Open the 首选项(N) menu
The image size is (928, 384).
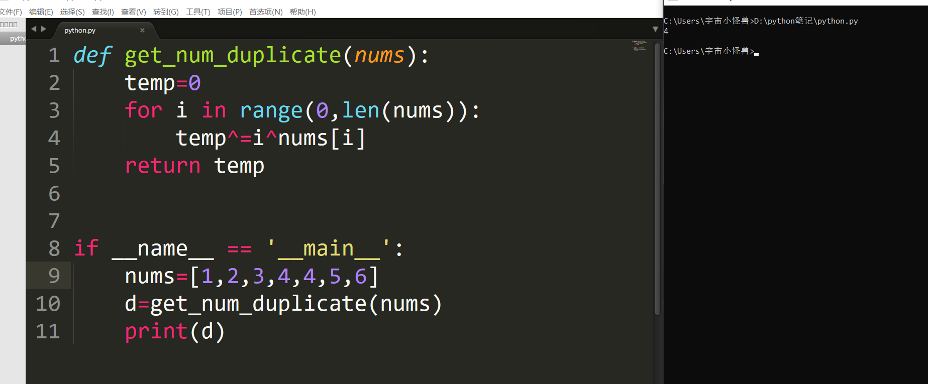pos(266,12)
